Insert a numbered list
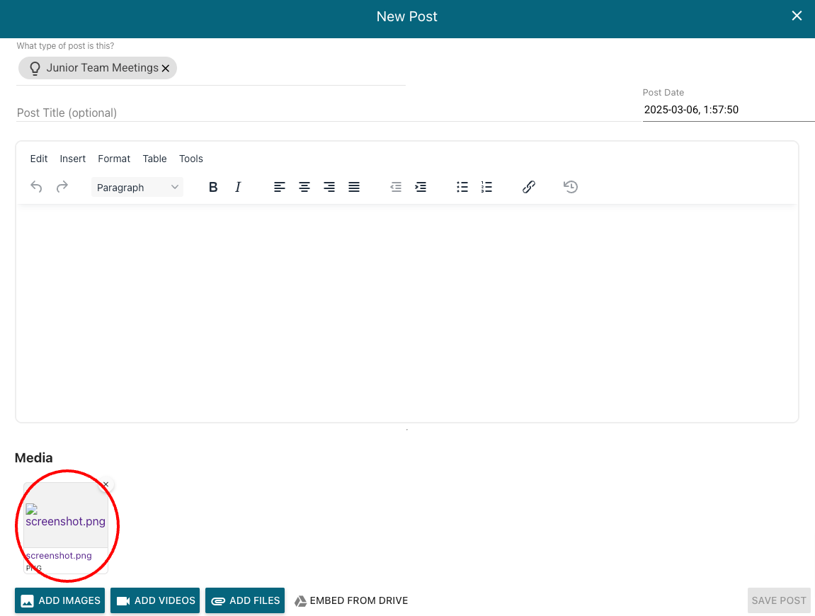This screenshot has height=616, width=815. coord(486,187)
